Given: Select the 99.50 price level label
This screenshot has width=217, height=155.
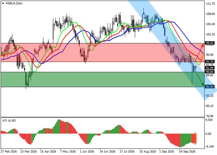Looking at the screenshot, I should coord(209,43).
